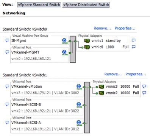150x137 pixels.
Task: Open Properties for vSwitch1
Action: (x=136, y=74)
